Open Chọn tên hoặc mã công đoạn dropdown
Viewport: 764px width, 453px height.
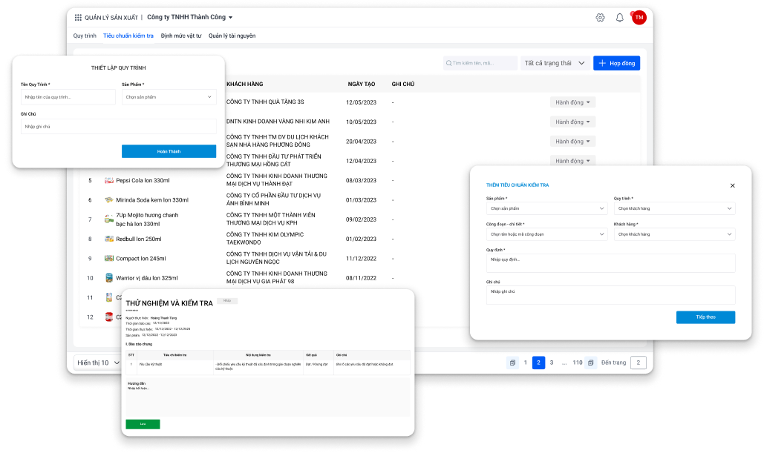(546, 234)
